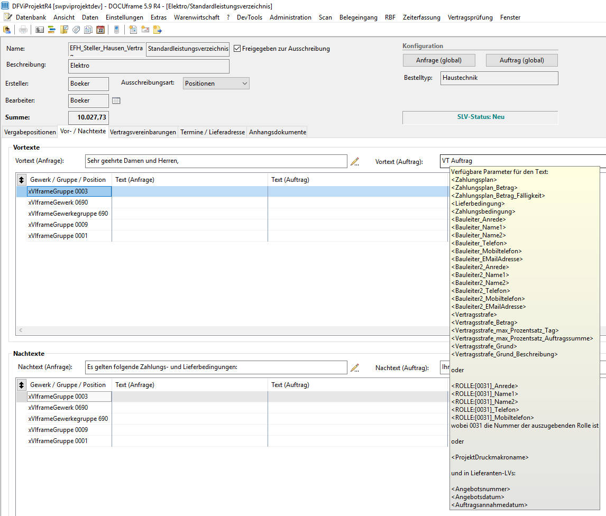606x516 pixels.
Task: Click Text (Auftrag) column header in Vortexte table
Action: pyautogui.click(x=358, y=180)
